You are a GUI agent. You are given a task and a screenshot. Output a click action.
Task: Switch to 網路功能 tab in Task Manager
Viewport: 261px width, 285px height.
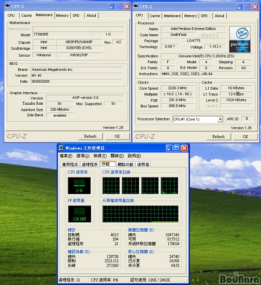(x=125, y=165)
